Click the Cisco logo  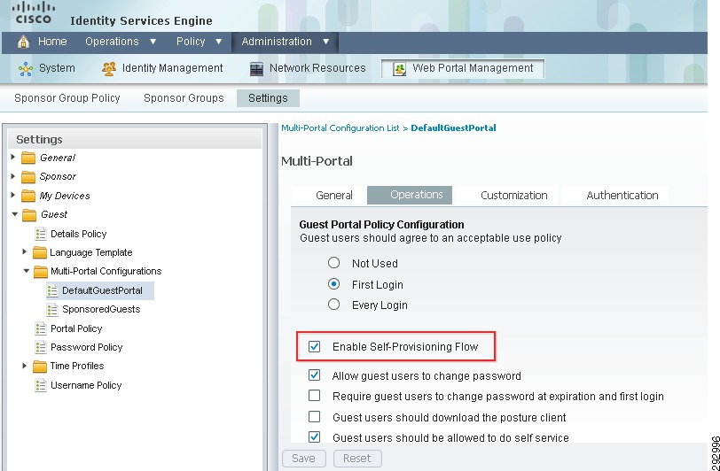[34, 12]
